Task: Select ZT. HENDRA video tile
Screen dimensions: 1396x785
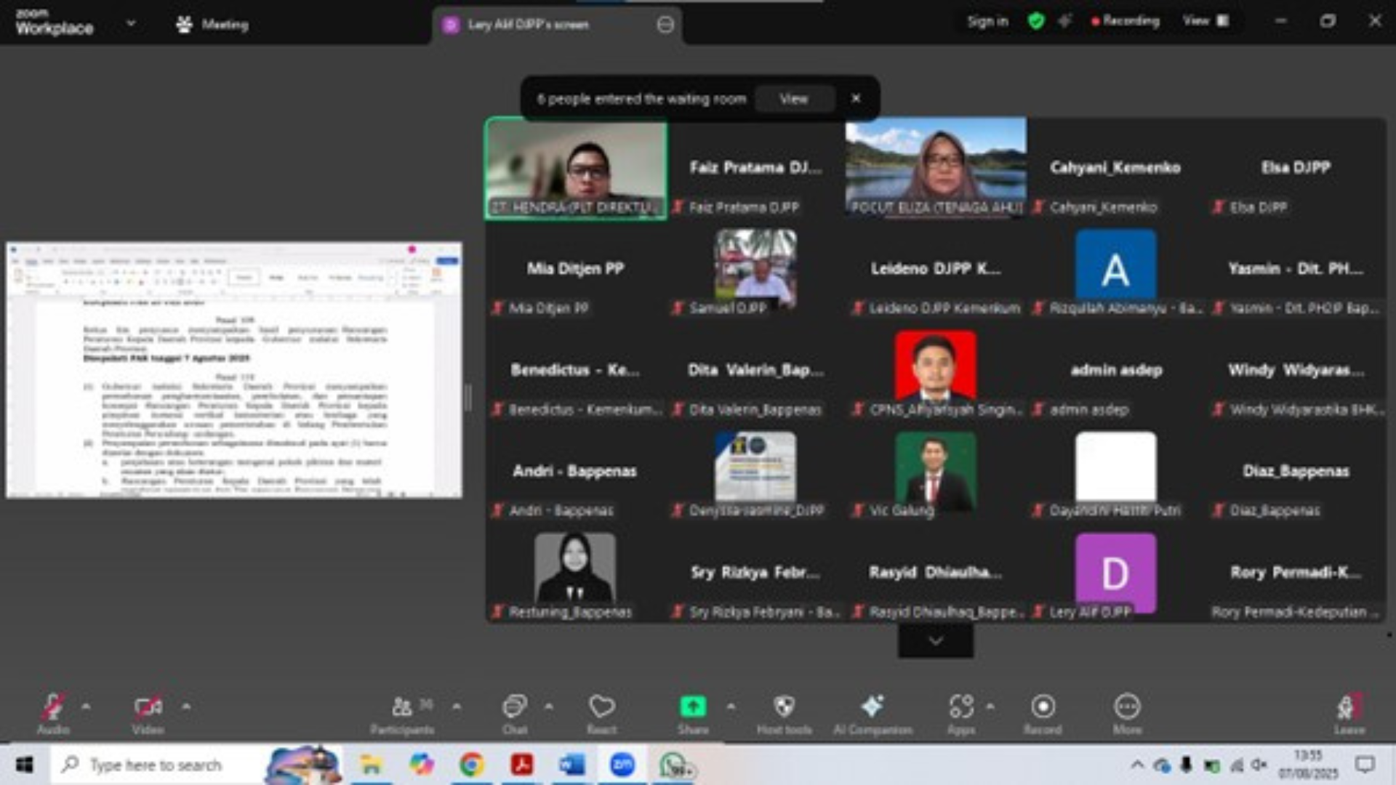Action: (576, 169)
